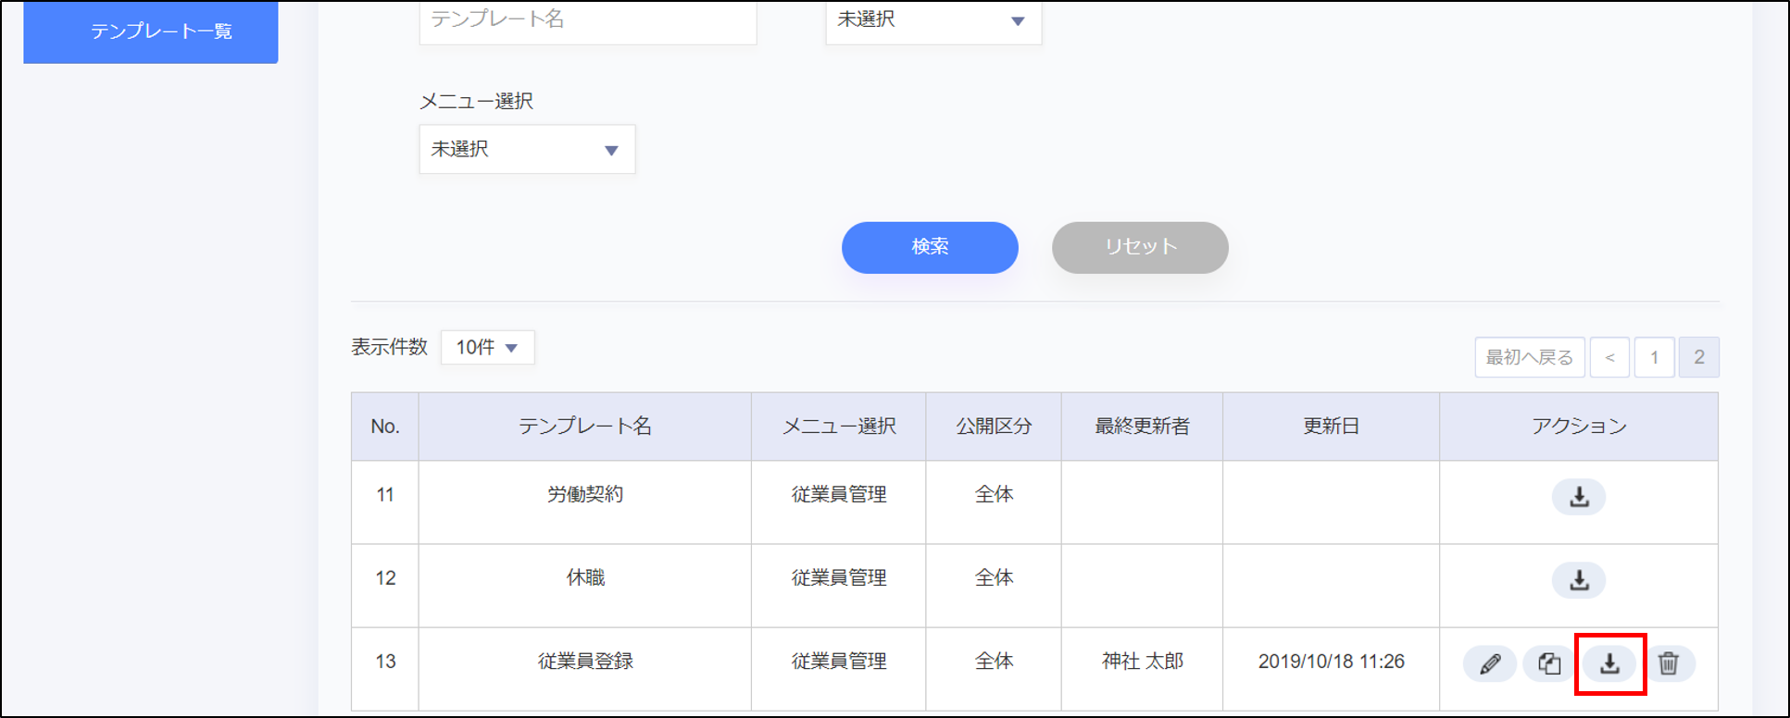
Task: Click the 検索 button
Action: 930,247
